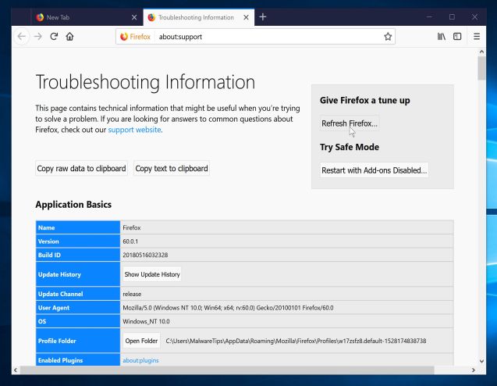Viewport: 497px width, 386px height.
Task: Toggle the sidebar view icon
Action: (458, 36)
